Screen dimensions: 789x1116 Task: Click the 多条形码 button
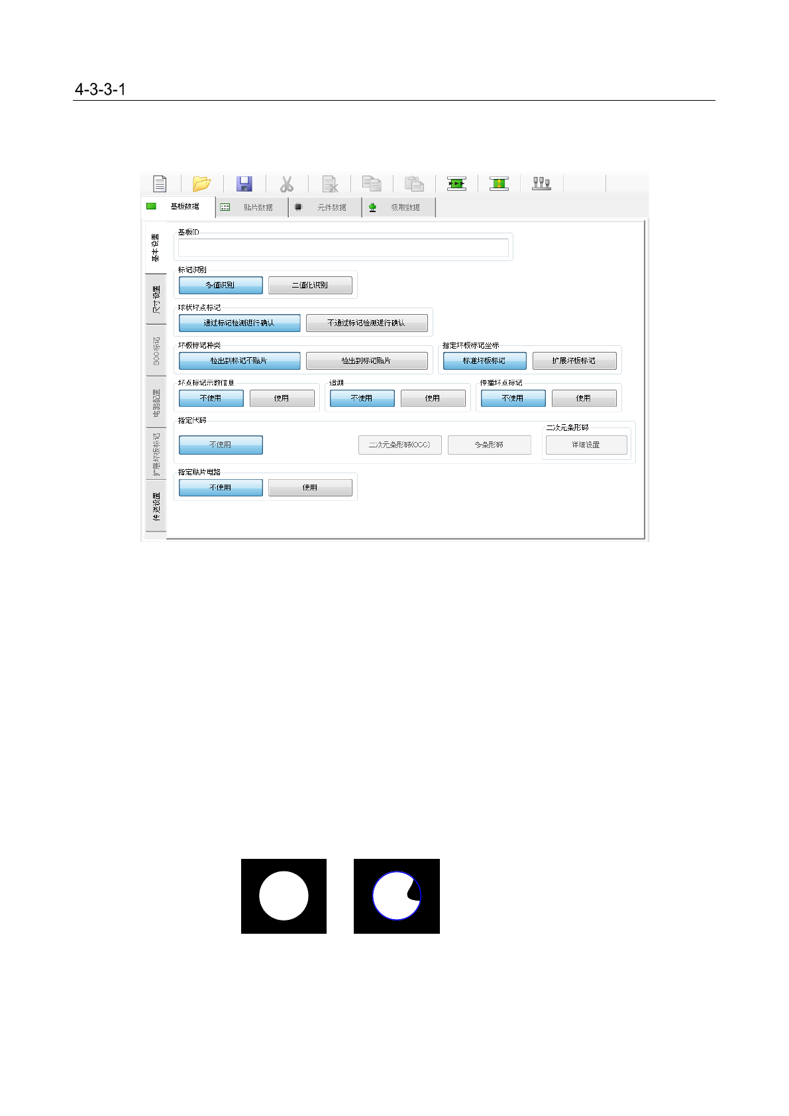490,445
